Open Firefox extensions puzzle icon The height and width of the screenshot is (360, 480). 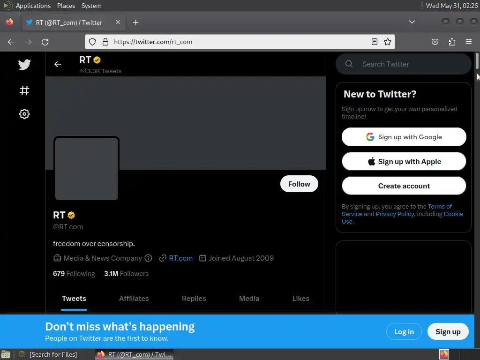[x=452, y=42]
